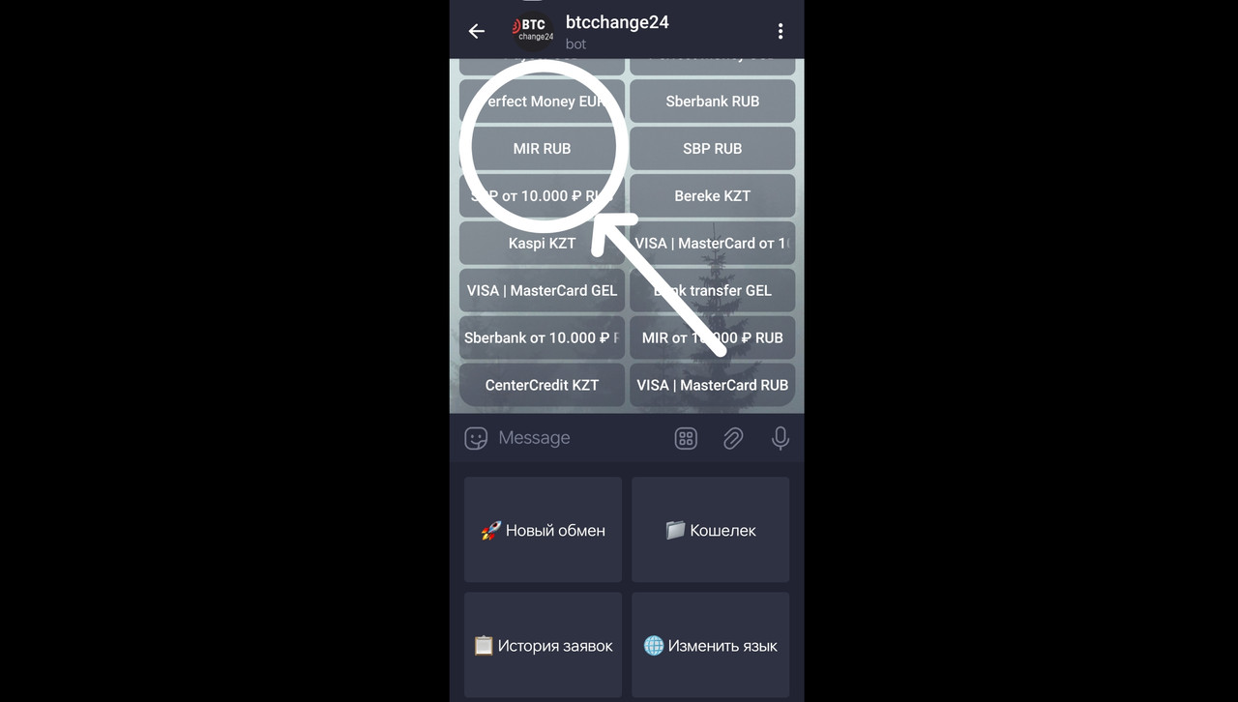Select VISA | MasterCard RUB option

point(713,385)
